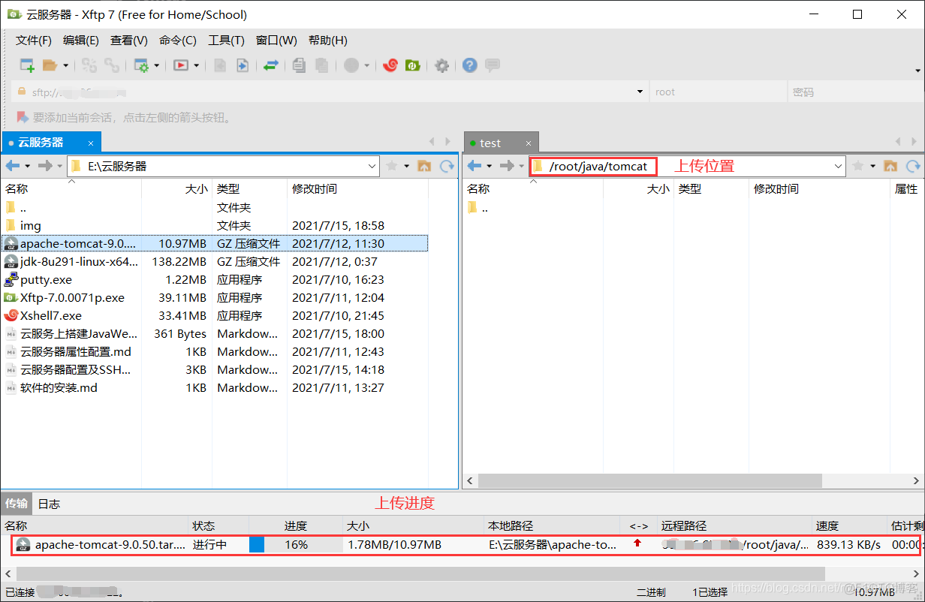Expand the Open folder dropdown arrow
Screen dimensions: 925x602
[x=65, y=66]
